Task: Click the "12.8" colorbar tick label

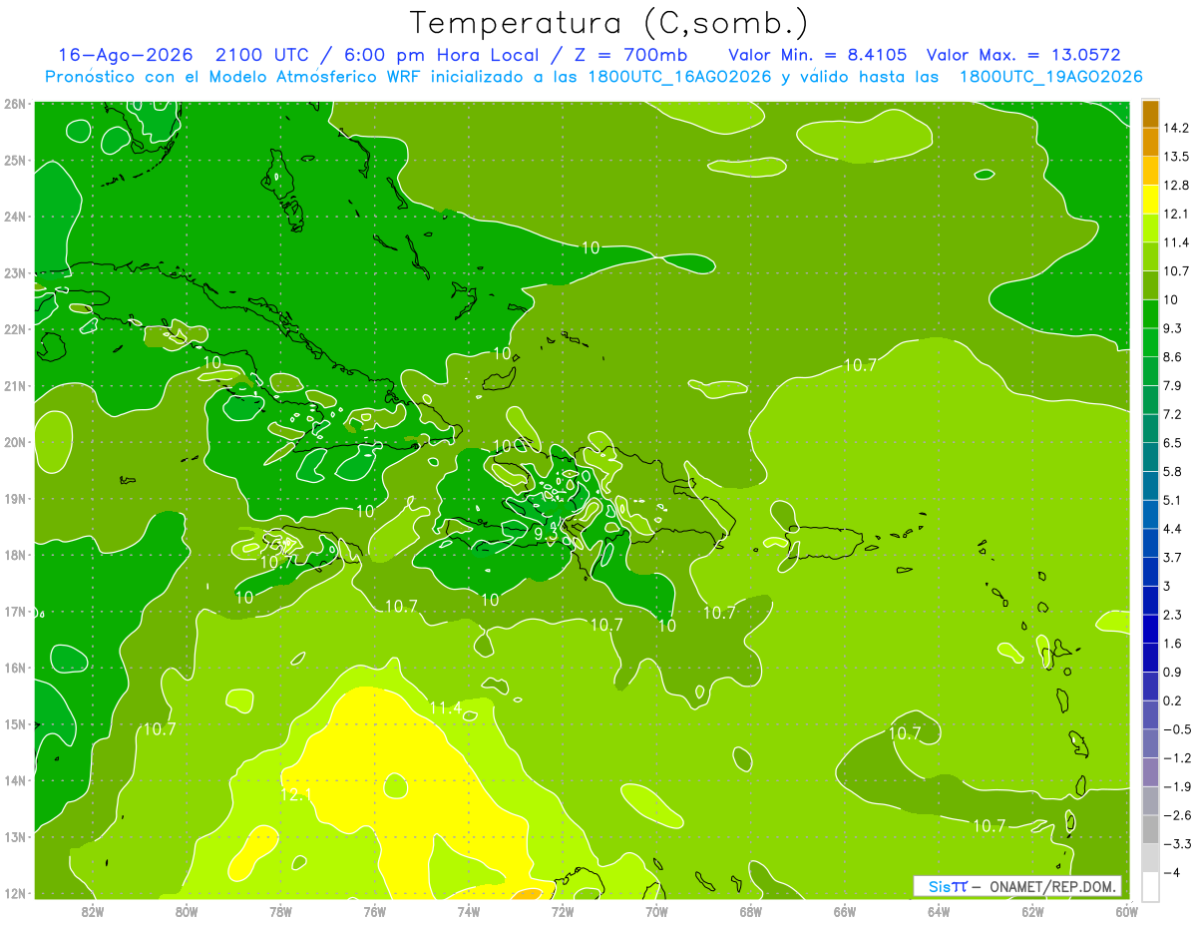Action: tap(1177, 186)
